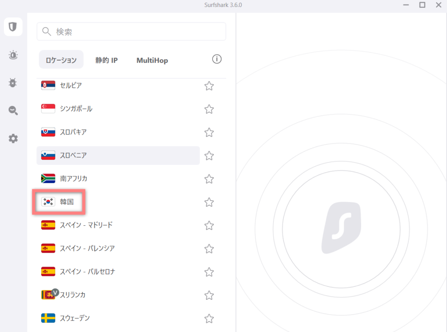Connect to スリランカ location
The width and height of the screenshot is (447, 332).
118,295
